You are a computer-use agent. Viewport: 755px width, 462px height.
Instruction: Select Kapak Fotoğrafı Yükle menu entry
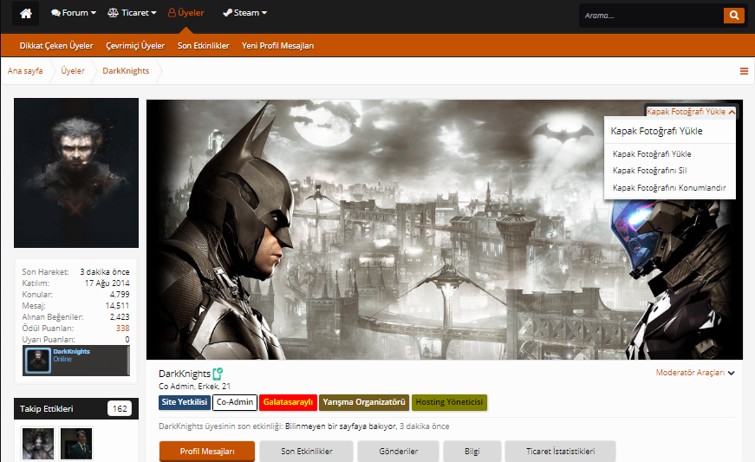[x=652, y=154]
